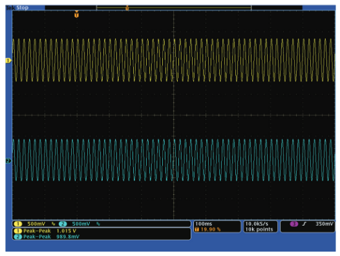Screen dimensions: 340x256
Task: Click the purple channel 3 trigger source badge
Action: tap(294, 224)
